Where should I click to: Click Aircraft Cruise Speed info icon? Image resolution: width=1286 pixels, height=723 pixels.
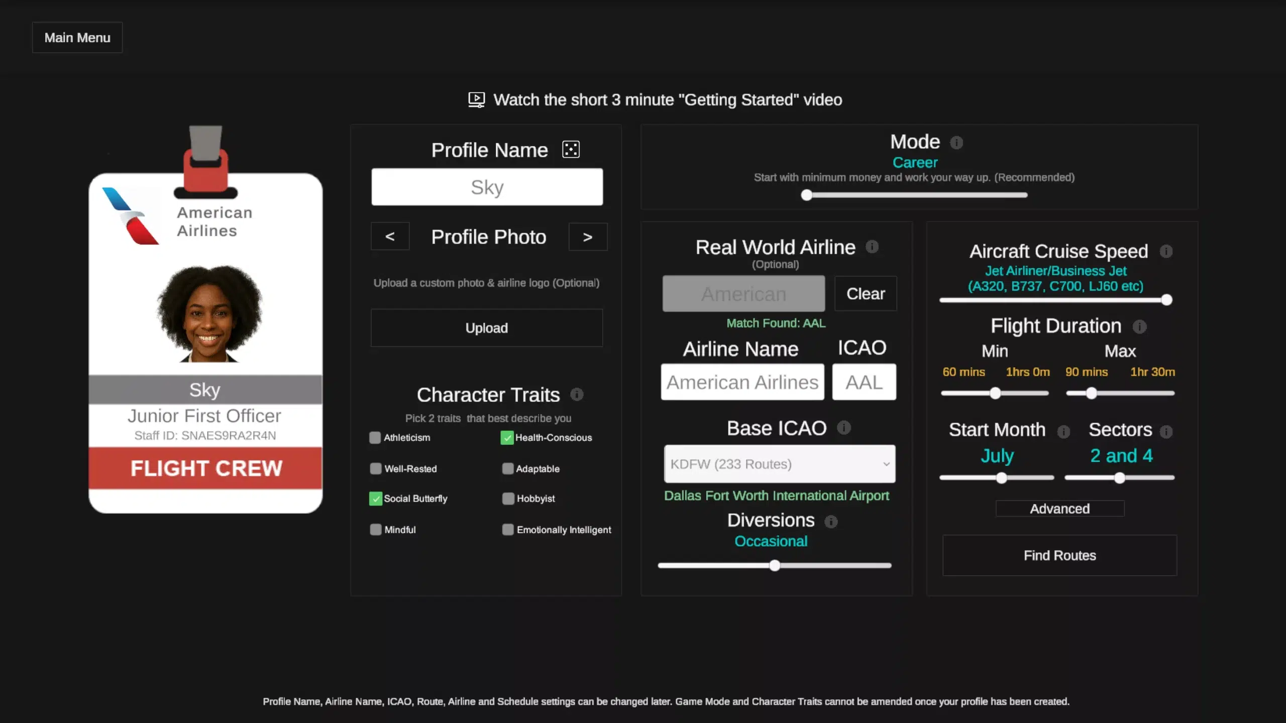coord(1166,251)
